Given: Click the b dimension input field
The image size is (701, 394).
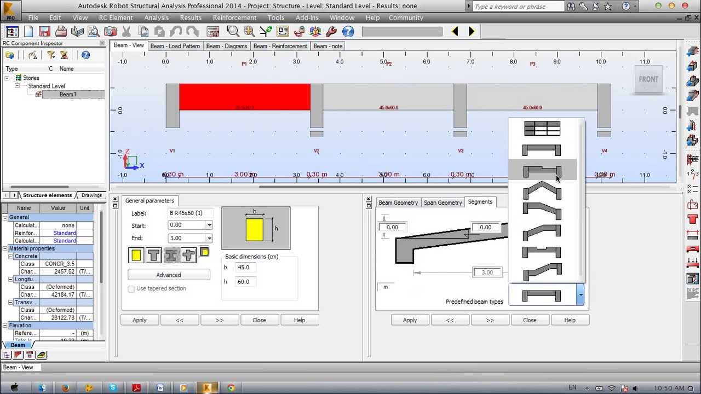Looking at the screenshot, I should pyautogui.click(x=245, y=268).
